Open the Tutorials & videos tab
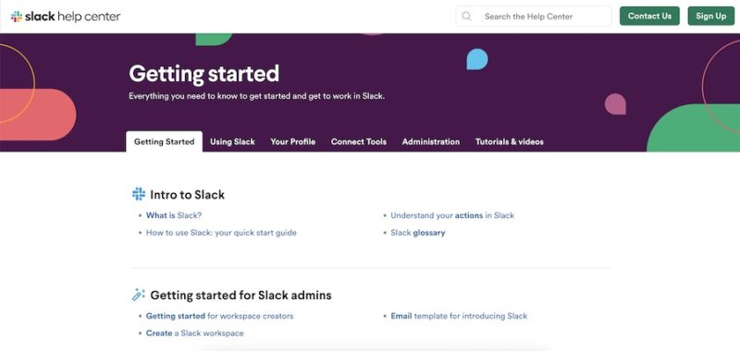The height and width of the screenshot is (351, 740). coord(510,142)
